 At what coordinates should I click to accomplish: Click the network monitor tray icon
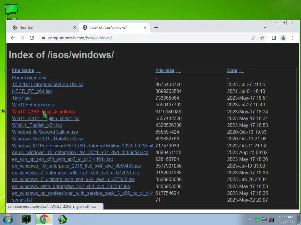(x=264, y=219)
